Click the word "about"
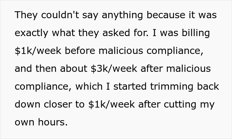This screenshot has height=139, width=232. [x=73, y=69]
